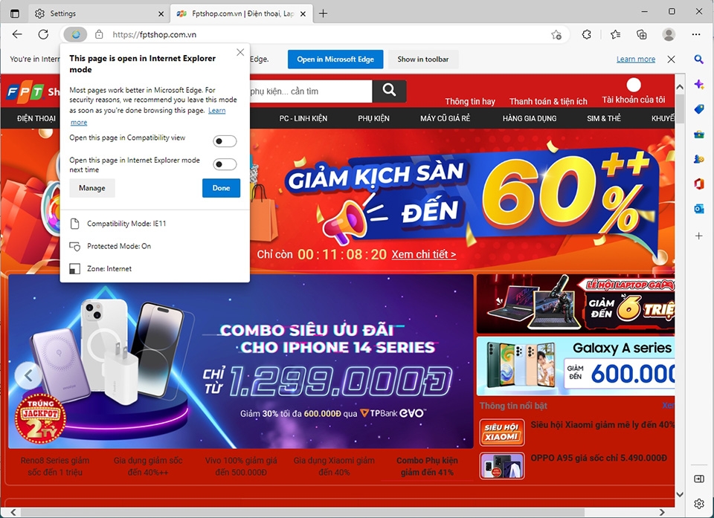Open the sidebar Search icon
Screen dimensions: 714x518
pos(698,59)
